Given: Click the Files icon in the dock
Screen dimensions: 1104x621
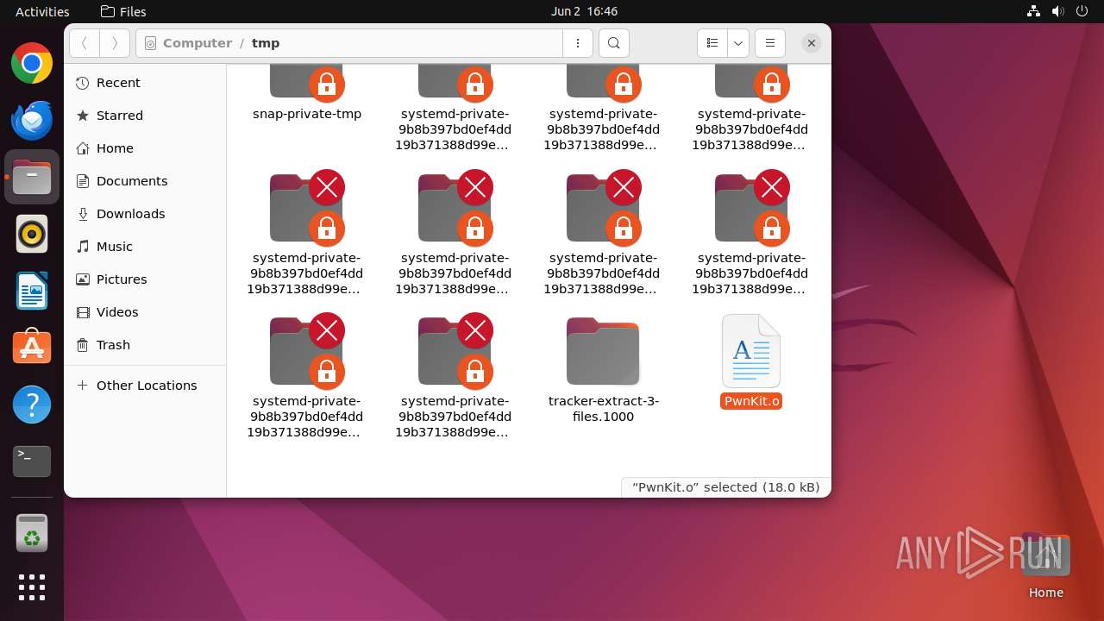Looking at the screenshot, I should pos(32,178).
